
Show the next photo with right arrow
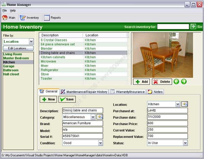tap(184, 82)
